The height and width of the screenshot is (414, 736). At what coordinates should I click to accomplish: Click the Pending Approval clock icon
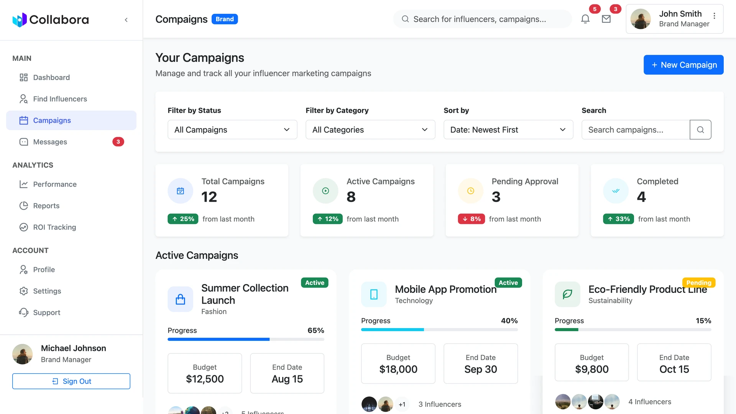click(x=471, y=191)
